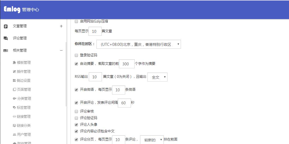Open the 页面管理 menu item
This screenshot has width=289, height=144.
24,89
